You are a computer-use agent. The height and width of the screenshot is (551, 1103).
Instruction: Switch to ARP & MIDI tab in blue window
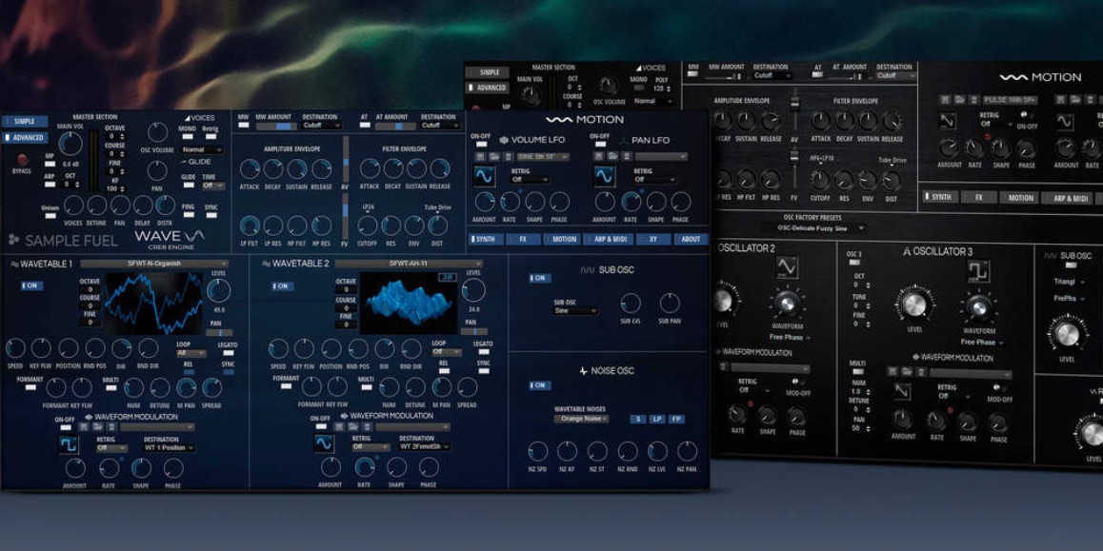click(608, 239)
